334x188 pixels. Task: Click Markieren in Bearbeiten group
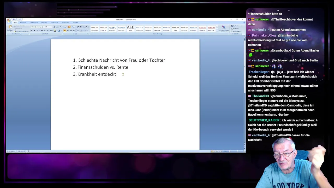[235, 31]
